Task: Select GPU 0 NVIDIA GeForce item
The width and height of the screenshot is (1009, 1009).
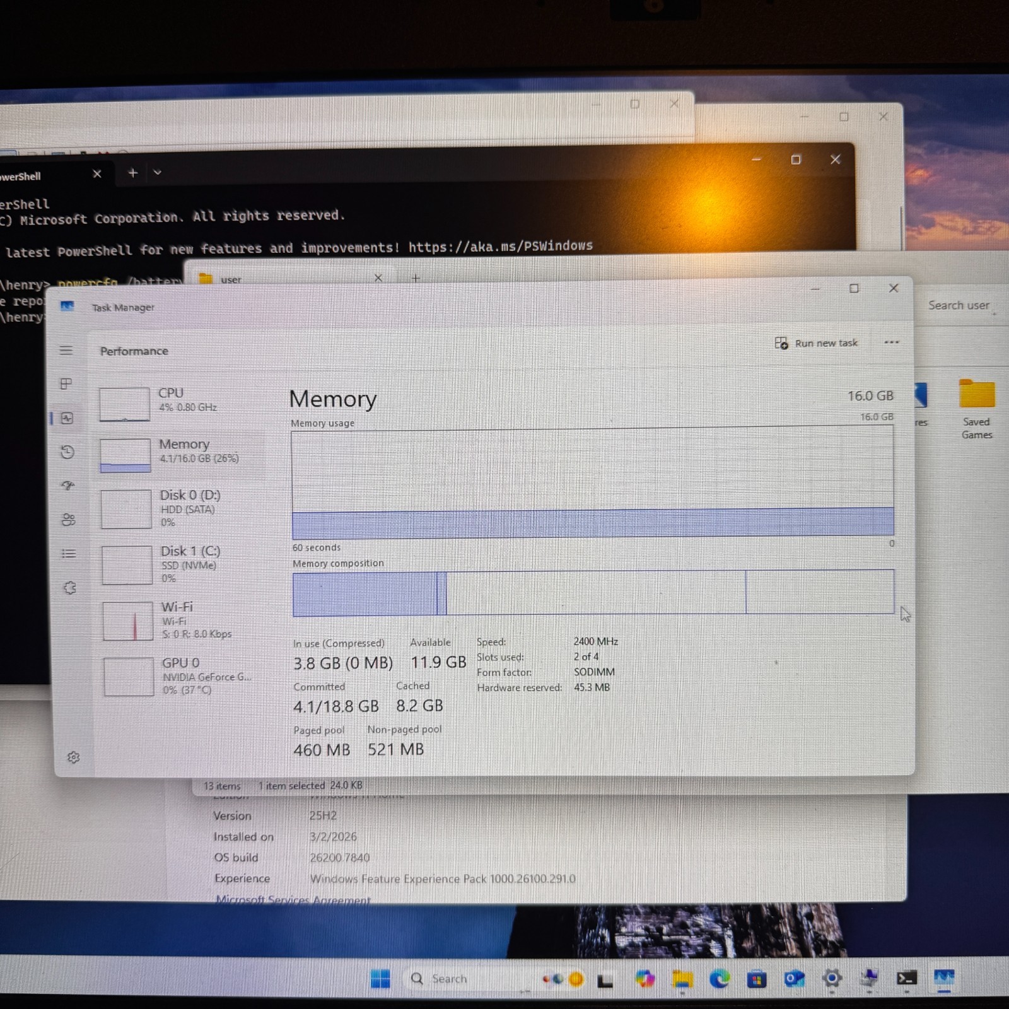Action: [185, 676]
